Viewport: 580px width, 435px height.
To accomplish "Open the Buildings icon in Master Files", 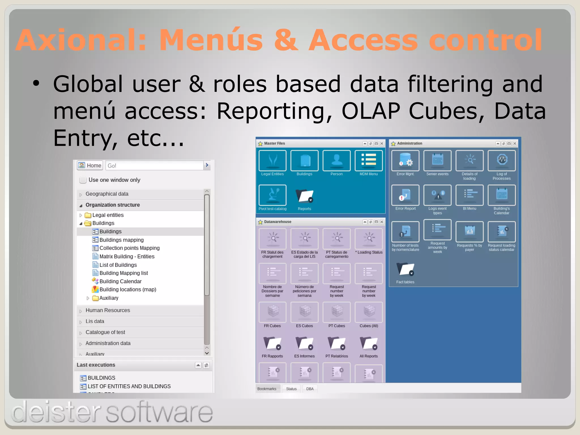I will tap(304, 161).
